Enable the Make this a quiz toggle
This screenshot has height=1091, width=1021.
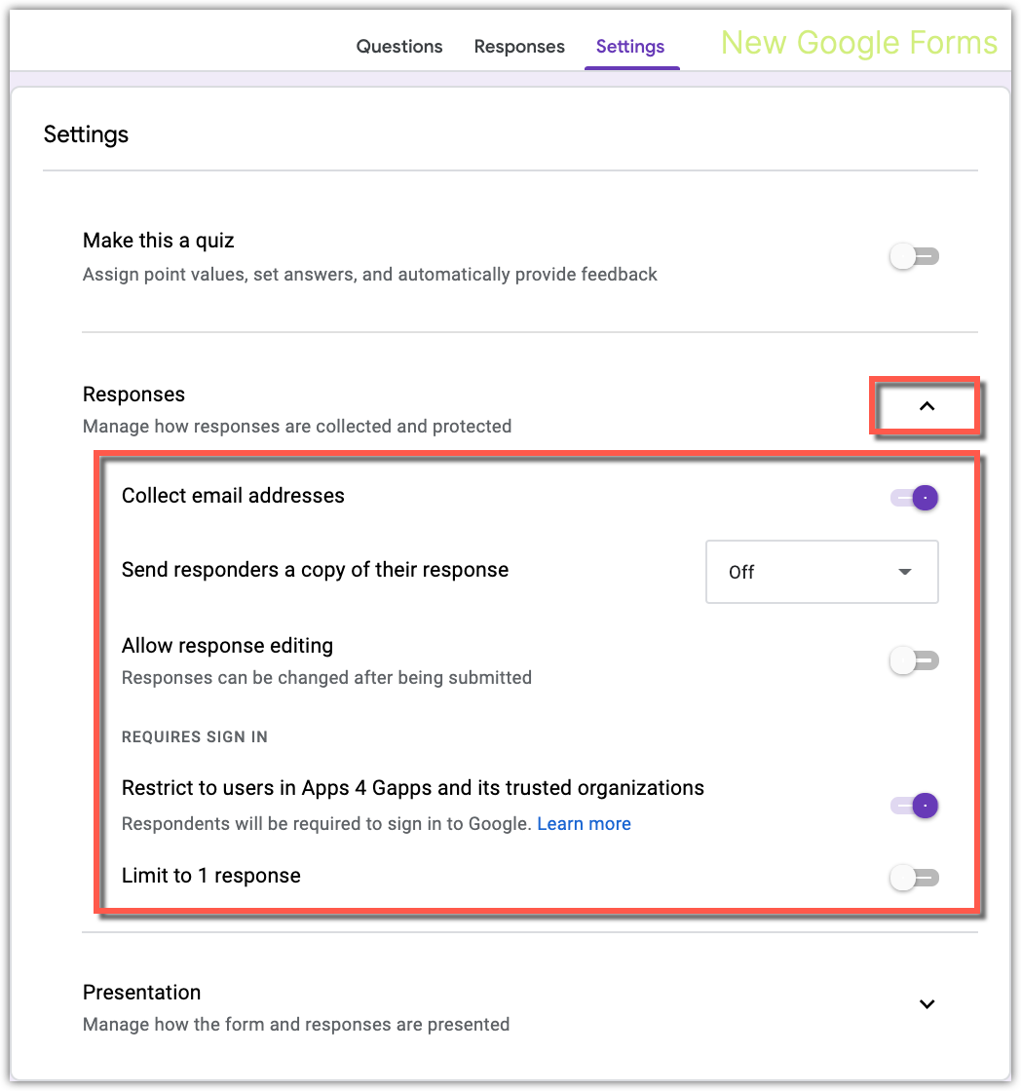point(913,255)
